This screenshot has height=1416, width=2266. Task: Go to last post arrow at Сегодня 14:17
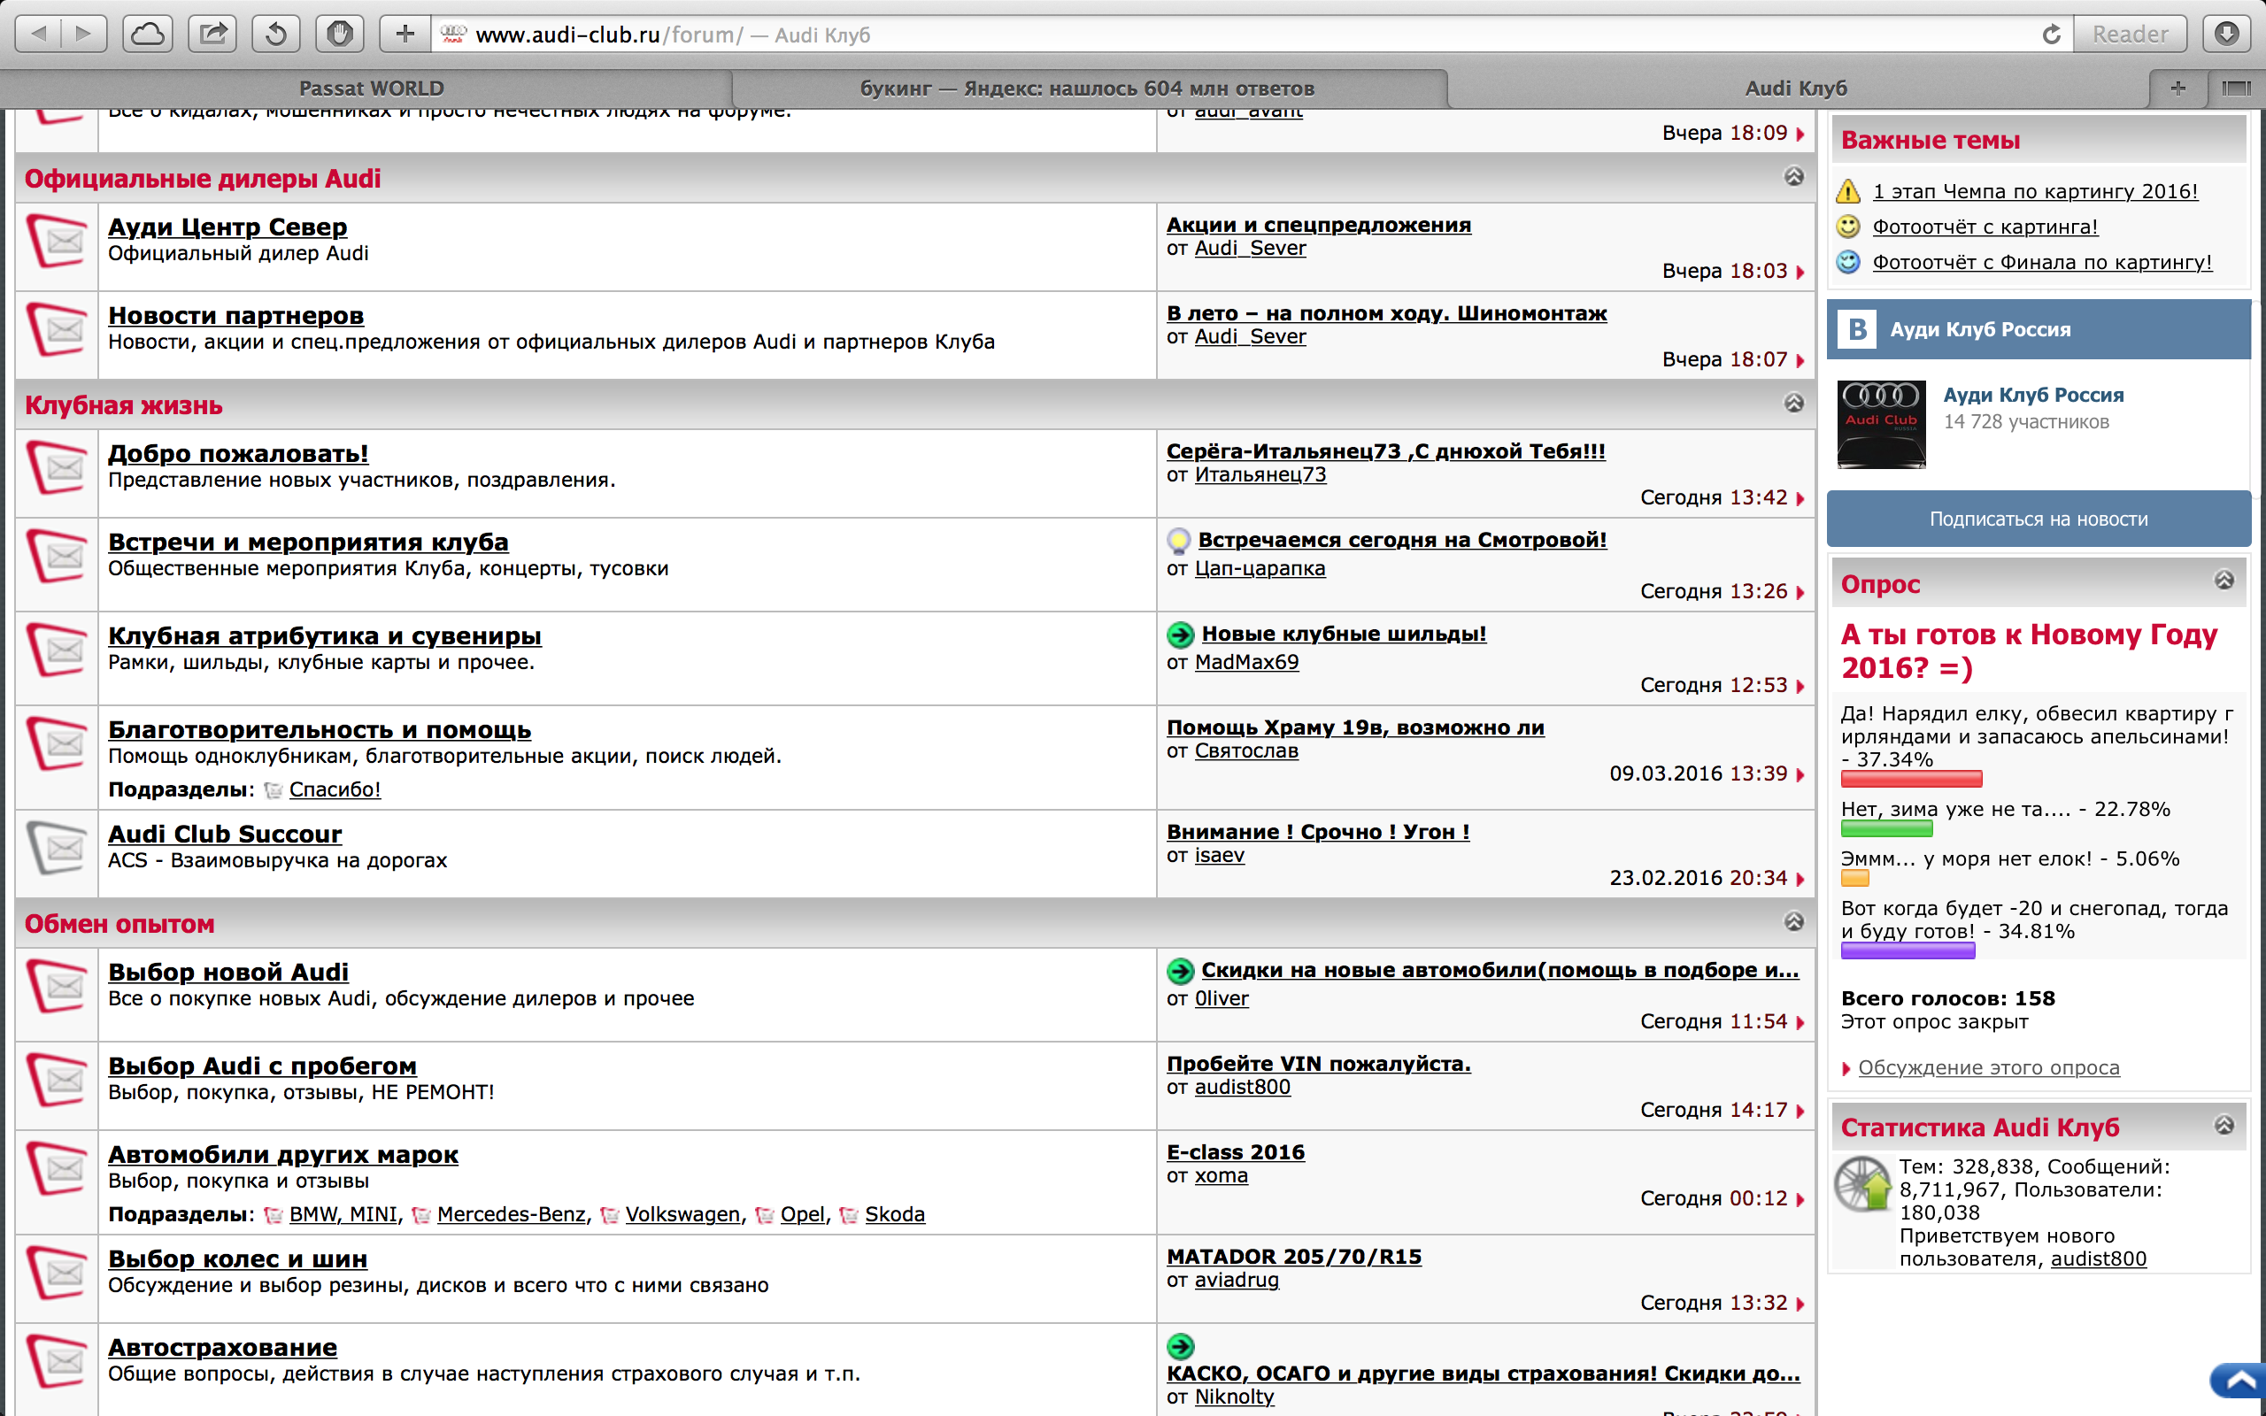1800,1111
